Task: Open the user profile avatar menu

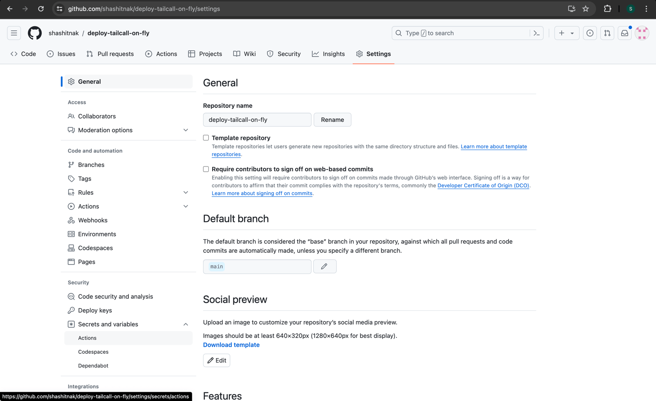Action: pos(642,33)
